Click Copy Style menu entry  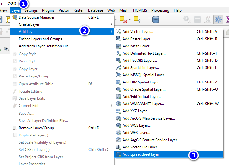point(62,54)
